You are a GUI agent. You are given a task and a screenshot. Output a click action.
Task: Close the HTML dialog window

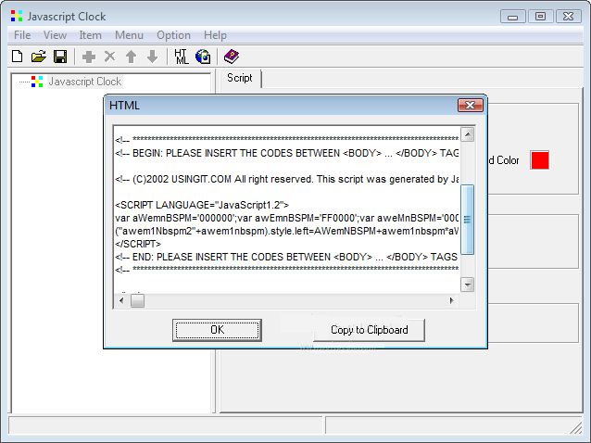click(x=471, y=106)
